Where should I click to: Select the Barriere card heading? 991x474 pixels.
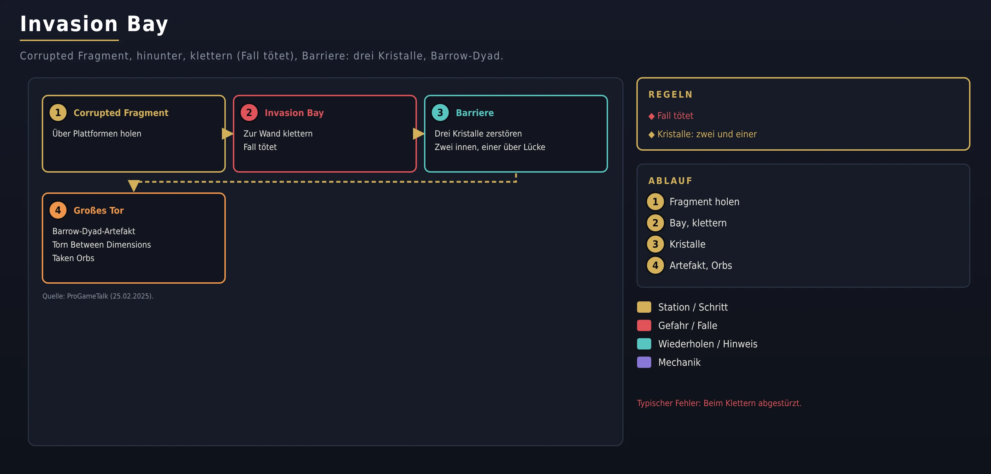click(475, 113)
